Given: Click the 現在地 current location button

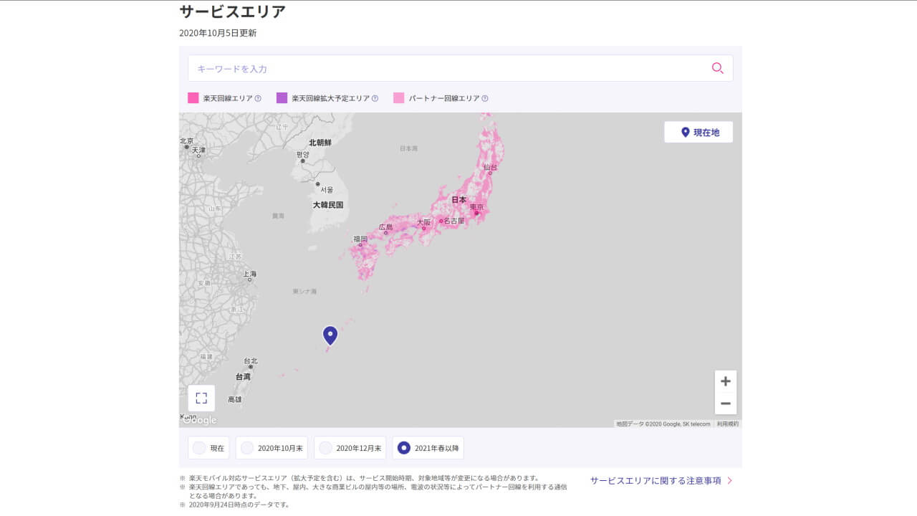Looking at the screenshot, I should (x=698, y=132).
